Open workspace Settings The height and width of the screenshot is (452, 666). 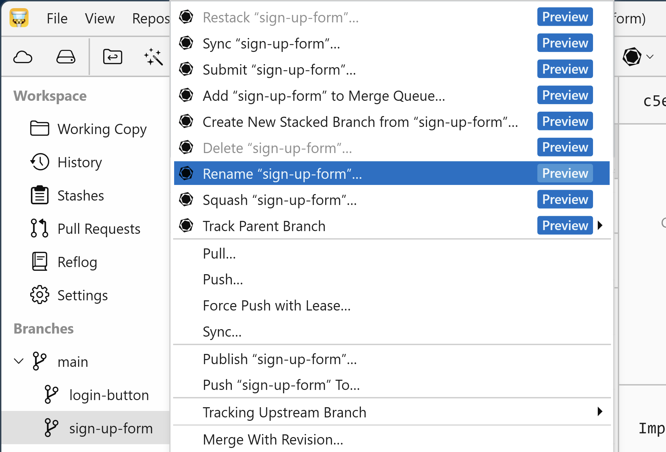click(x=82, y=295)
